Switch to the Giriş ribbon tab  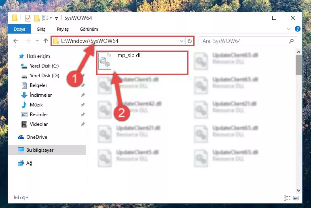(41, 29)
